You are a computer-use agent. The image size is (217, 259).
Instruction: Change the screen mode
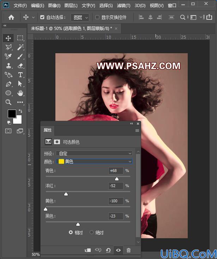point(20,131)
